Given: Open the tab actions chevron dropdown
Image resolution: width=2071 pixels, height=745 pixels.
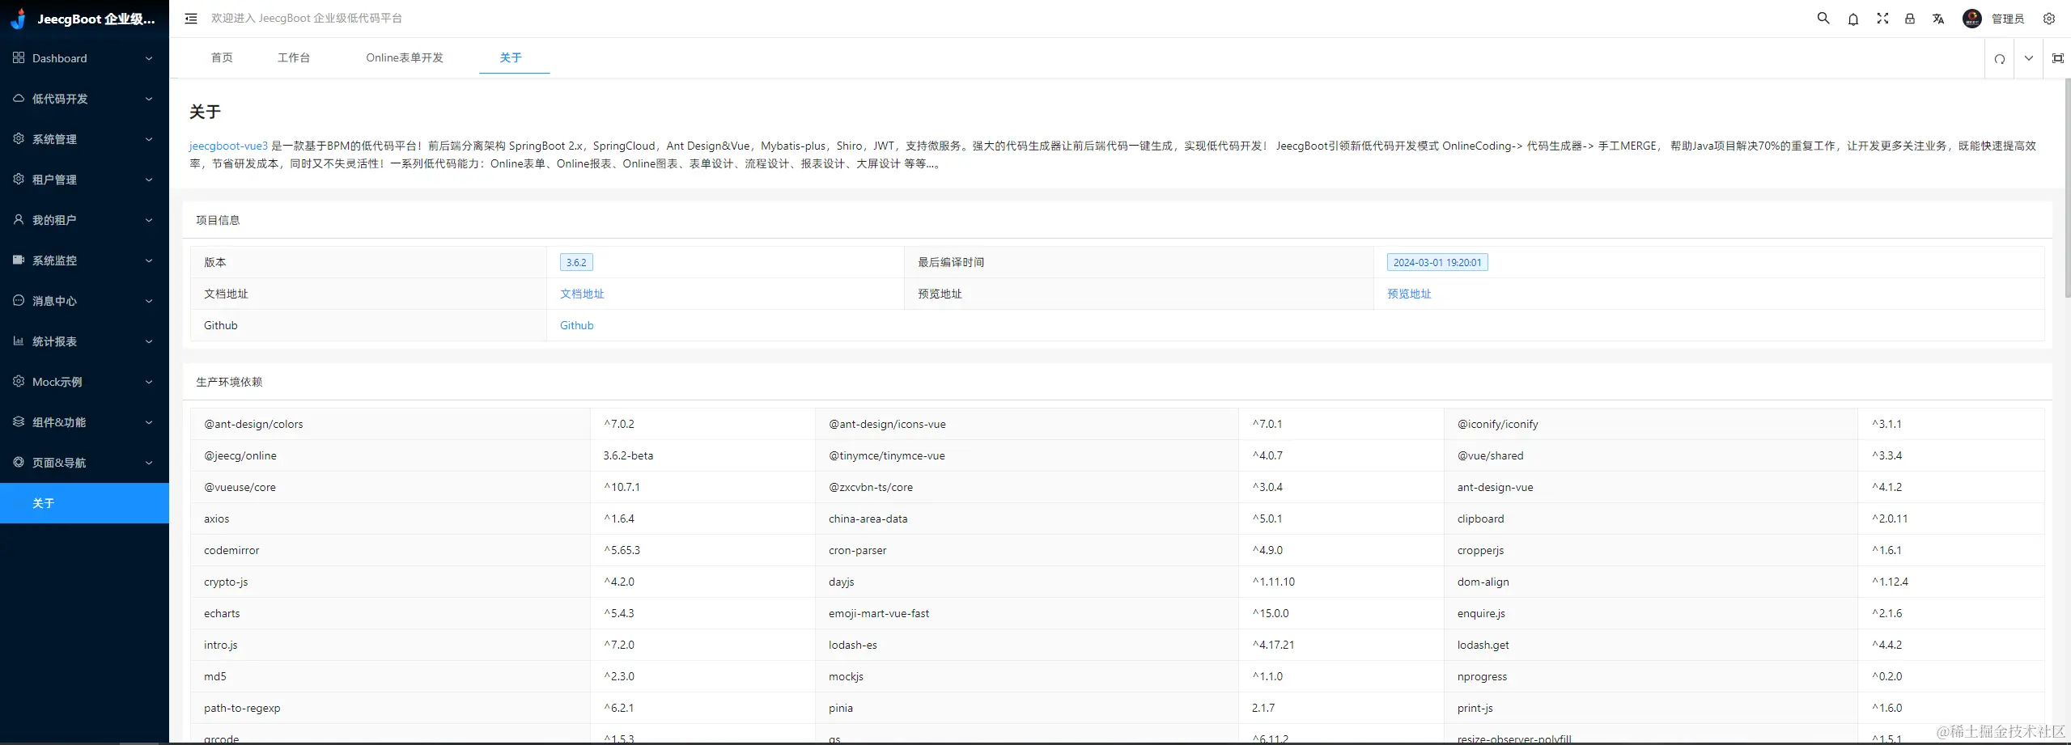Looking at the screenshot, I should click(x=2028, y=58).
